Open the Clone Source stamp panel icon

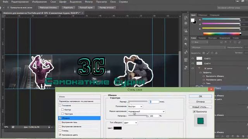click(x=186, y=31)
